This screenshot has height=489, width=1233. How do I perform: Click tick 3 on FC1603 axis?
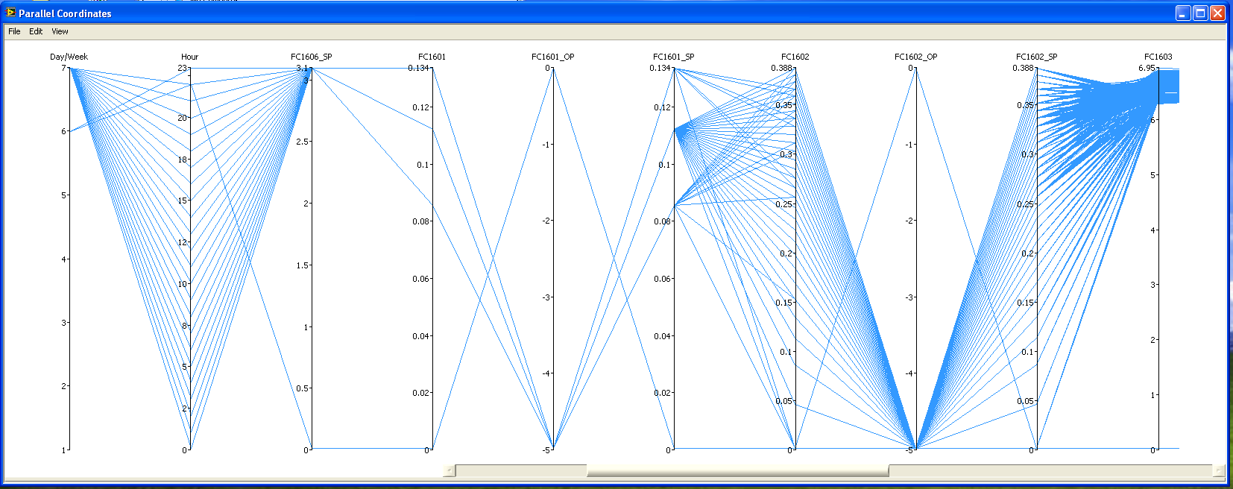[1152, 285]
